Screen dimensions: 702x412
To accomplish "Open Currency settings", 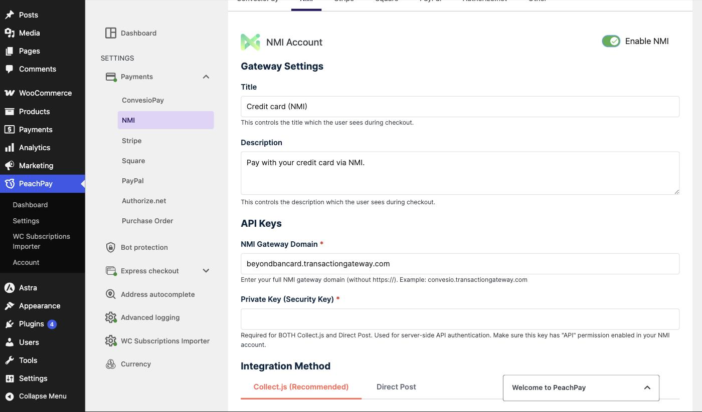I will tap(136, 364).
